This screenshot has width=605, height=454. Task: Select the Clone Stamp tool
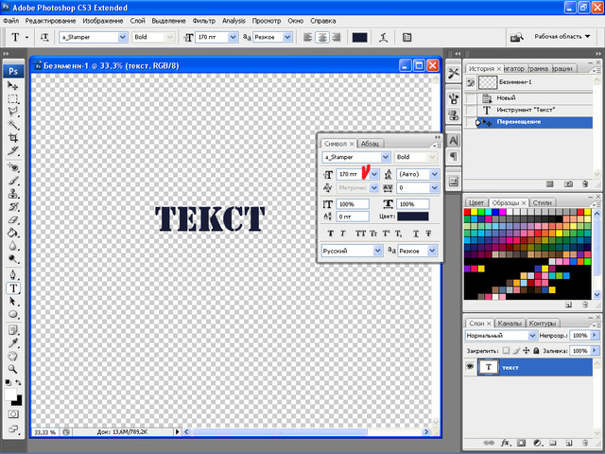coord(12,193)
